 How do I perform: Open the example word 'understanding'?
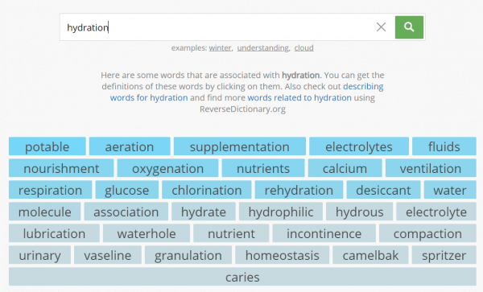coord(262,48)
